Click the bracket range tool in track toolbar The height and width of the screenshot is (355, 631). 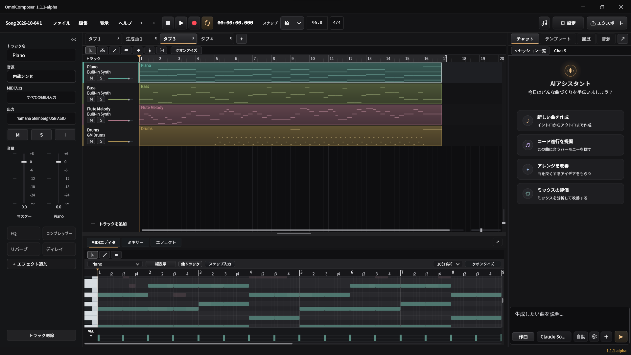pos(162,50)
